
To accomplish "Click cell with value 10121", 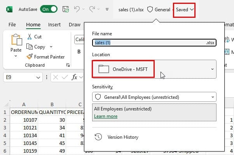I will (x=24, y=127).
